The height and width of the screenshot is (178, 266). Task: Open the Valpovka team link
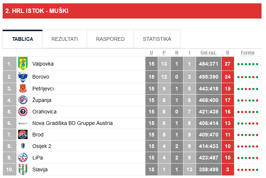(x=43, y=64)
